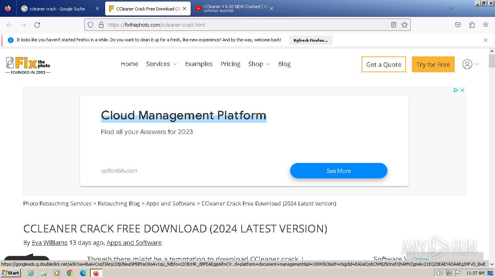This screenshot has width=495, height=278.
Task: Open File Explorer from taskbar
Action: pyautogui.click(x=44, y=273)
